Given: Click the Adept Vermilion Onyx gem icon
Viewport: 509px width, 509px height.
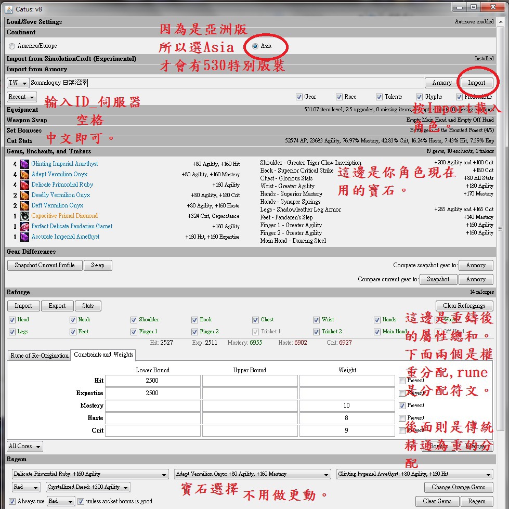Looking at the screenshot, I should pyautogui.click(x=24, y=175).
